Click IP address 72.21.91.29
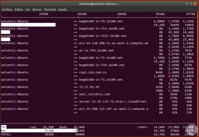This screenshot has height=137, width=199. click(x=89, y=87)
